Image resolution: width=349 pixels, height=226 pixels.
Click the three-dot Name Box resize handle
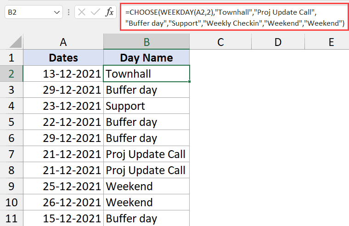point(69,12)
